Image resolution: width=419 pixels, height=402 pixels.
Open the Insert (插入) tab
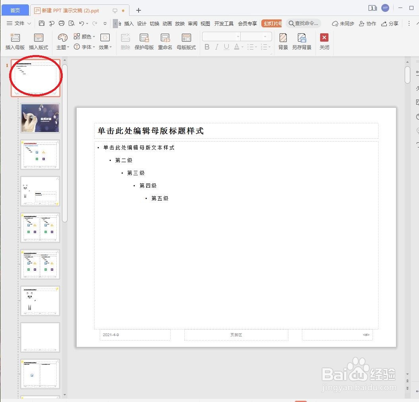click(x=129, y=24)
